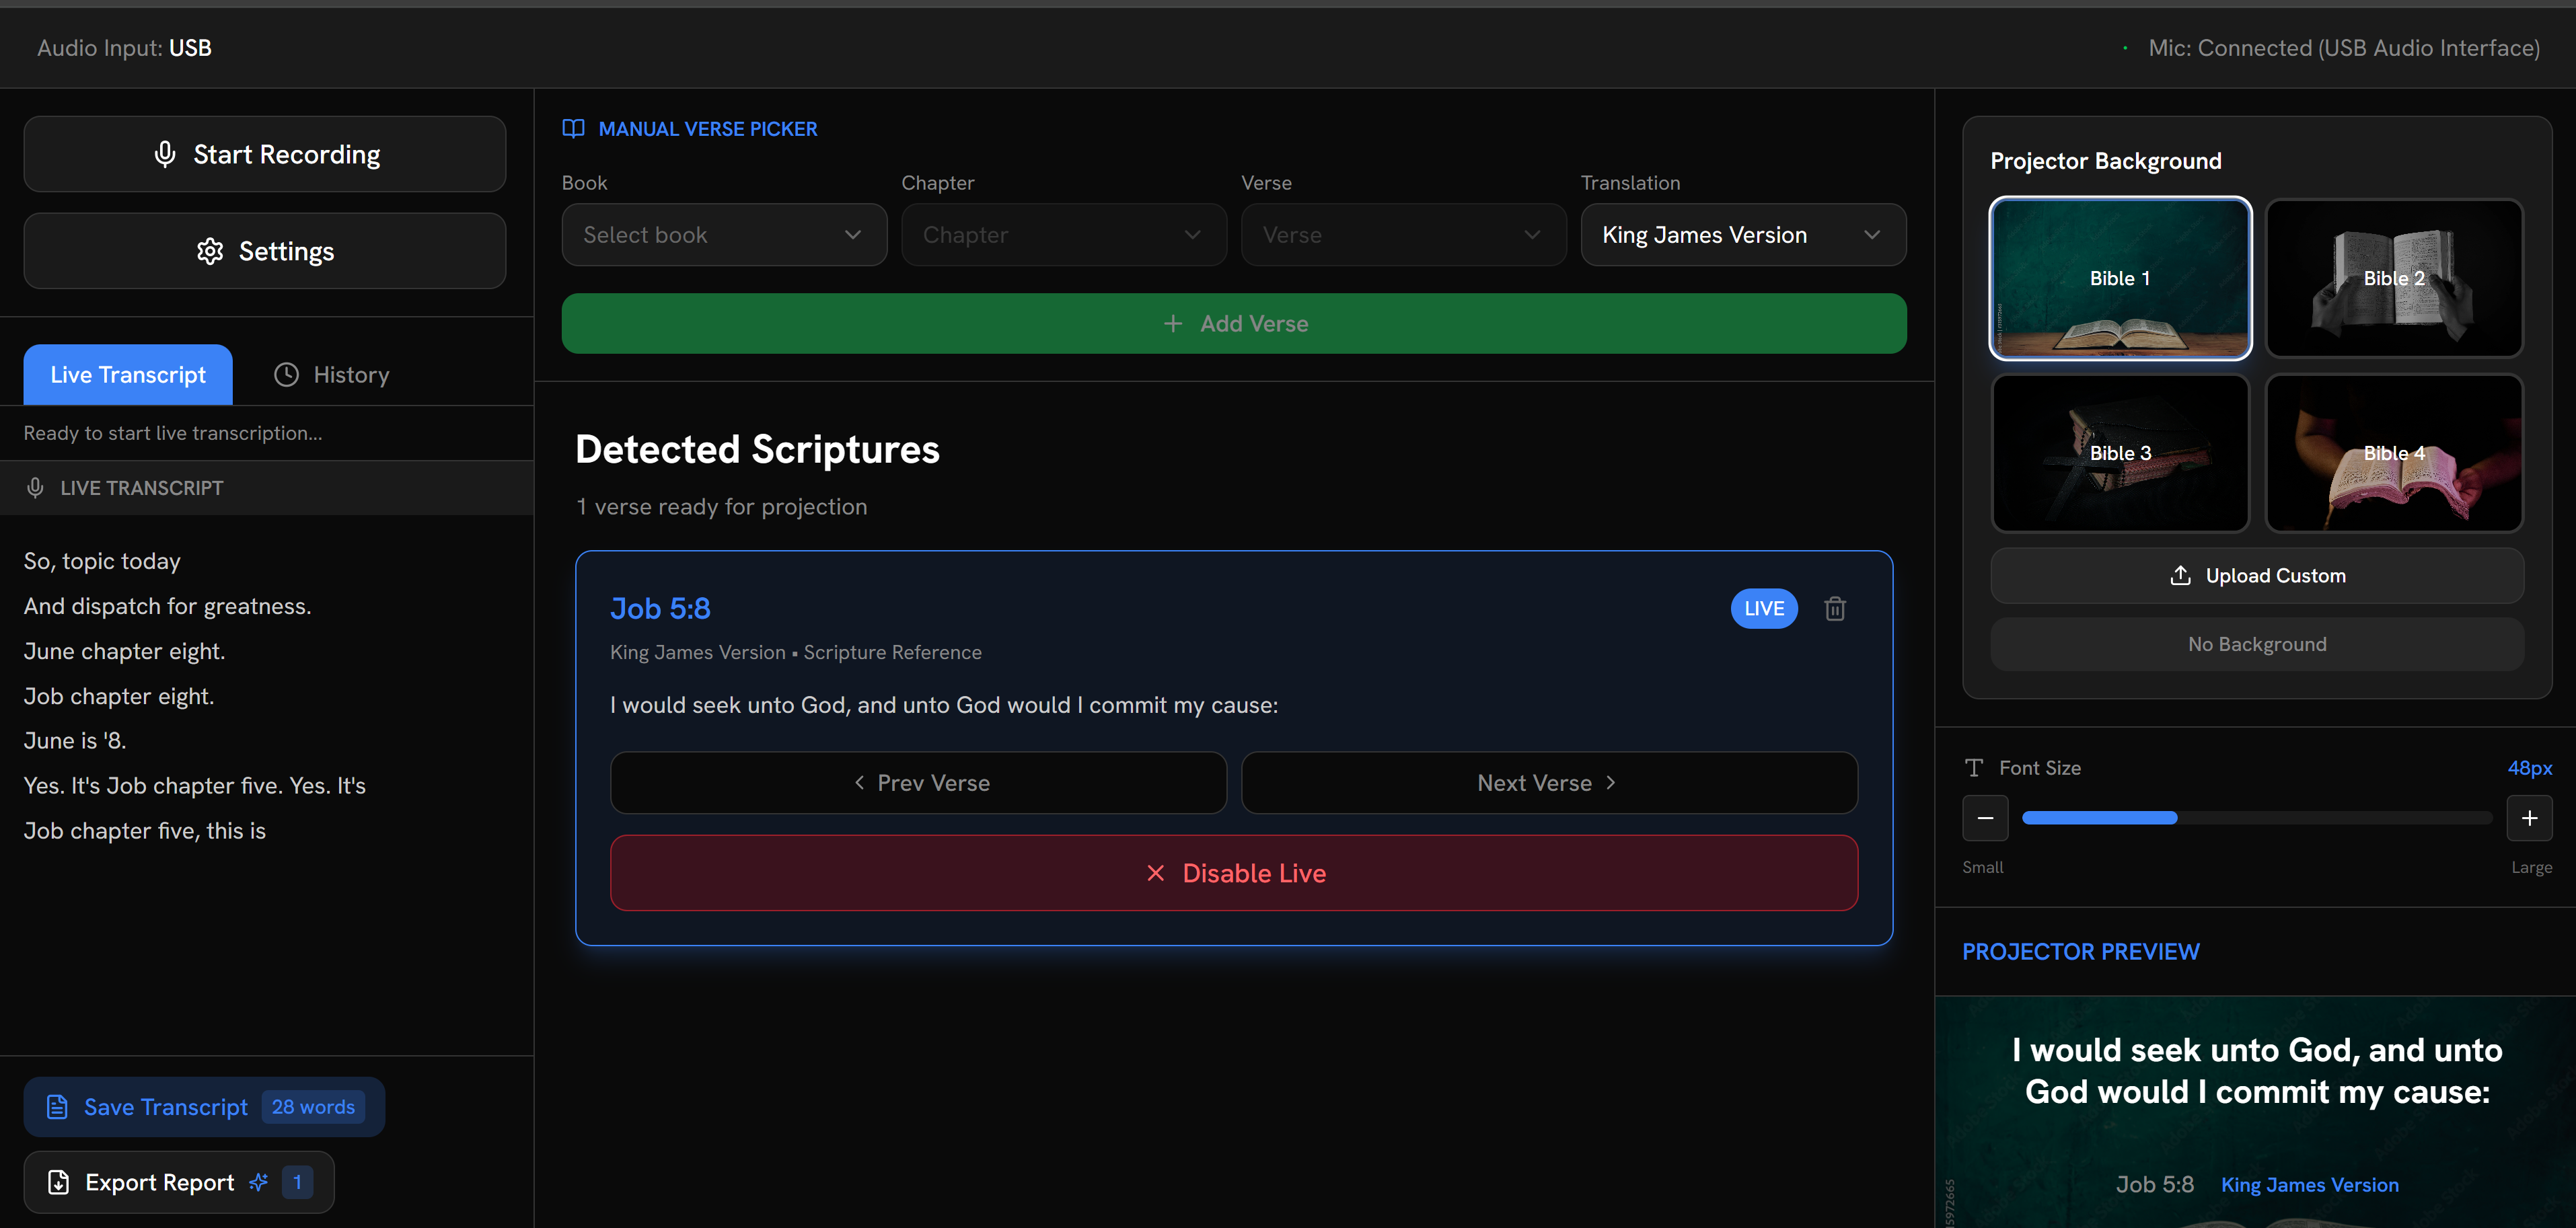The image size is (2576, 1228).
Task: Toggle the LIVE badge on Job 5:8
Action: click(1763, 608)
